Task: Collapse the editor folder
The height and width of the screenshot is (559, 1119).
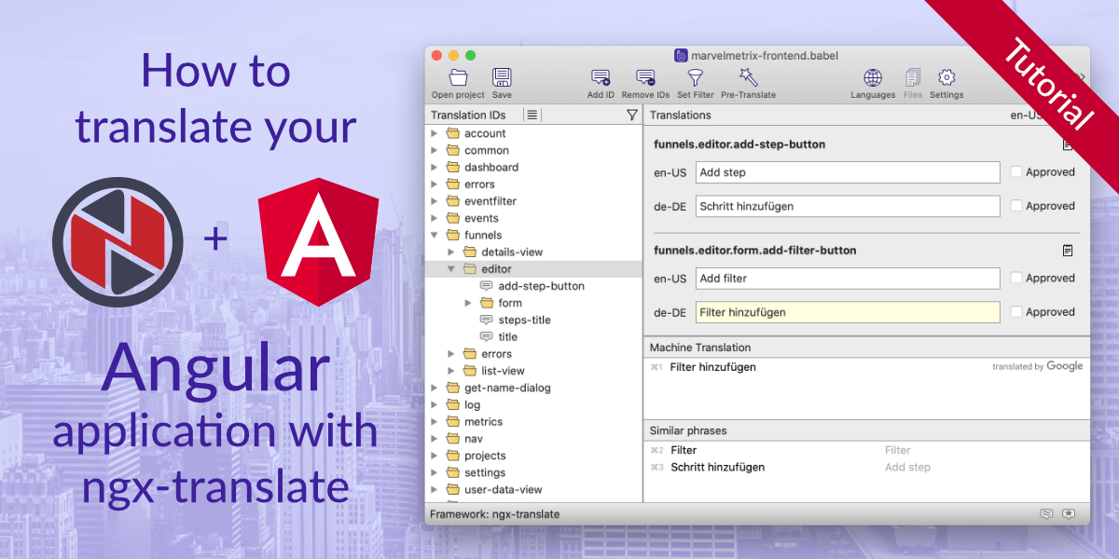Action: pos(450,269)
